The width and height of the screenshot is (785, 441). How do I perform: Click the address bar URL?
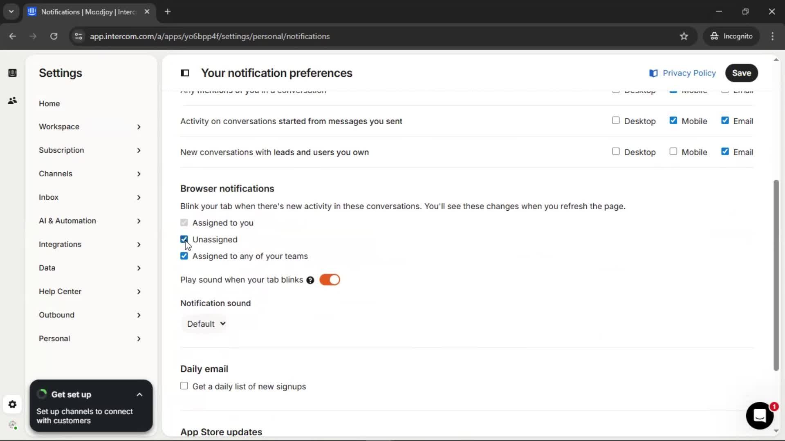[x=210, y=36]
